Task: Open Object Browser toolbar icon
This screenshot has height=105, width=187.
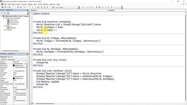Action: (x=47, y=7)
